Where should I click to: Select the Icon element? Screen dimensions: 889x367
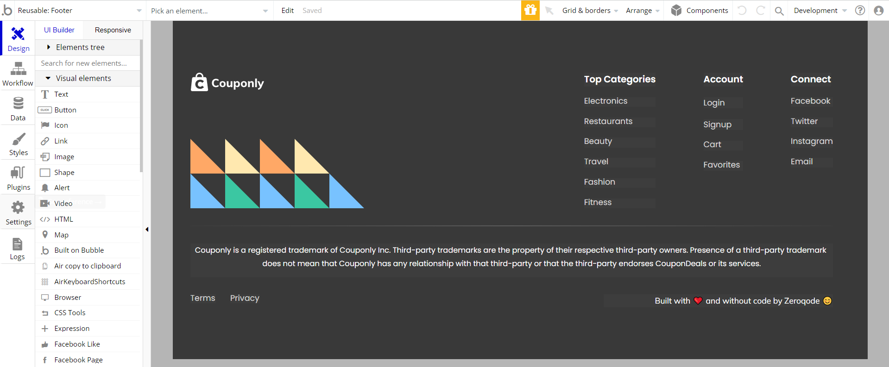pos(87,125)
